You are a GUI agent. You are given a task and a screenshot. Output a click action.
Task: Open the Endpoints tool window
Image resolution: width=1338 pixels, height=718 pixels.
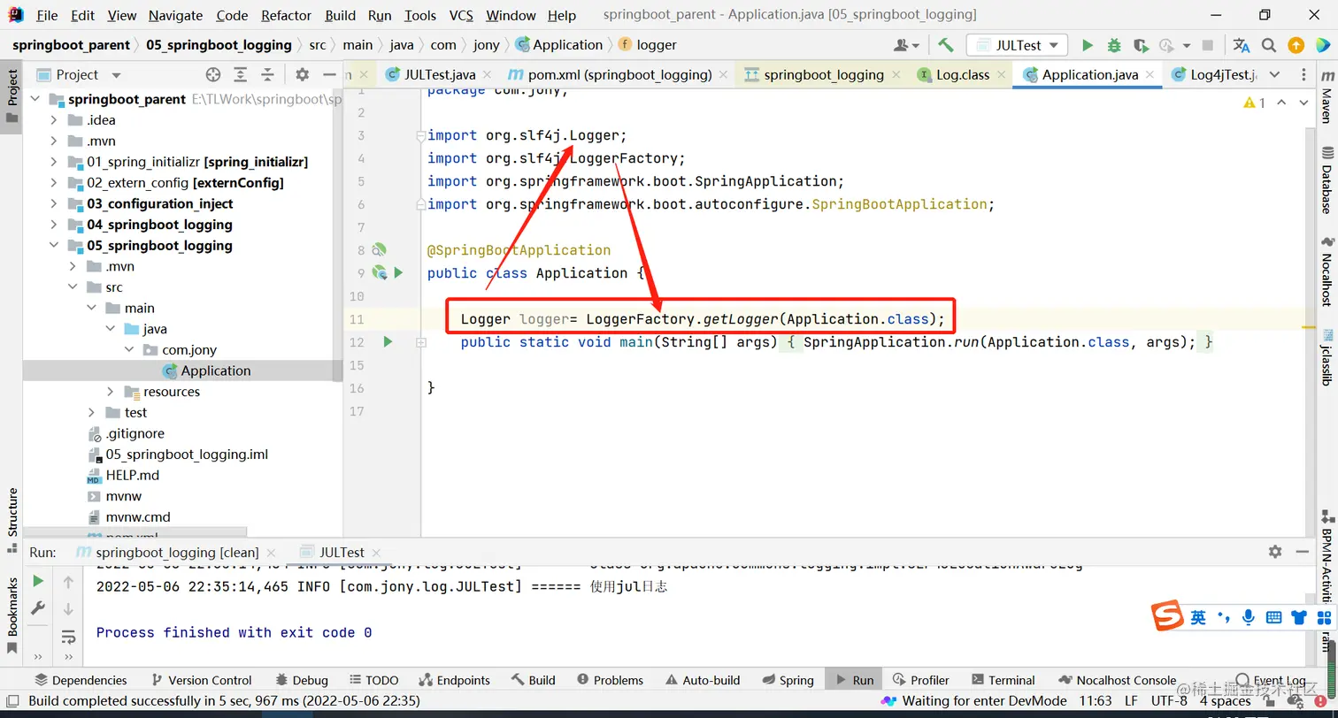(x=454, y=680)
